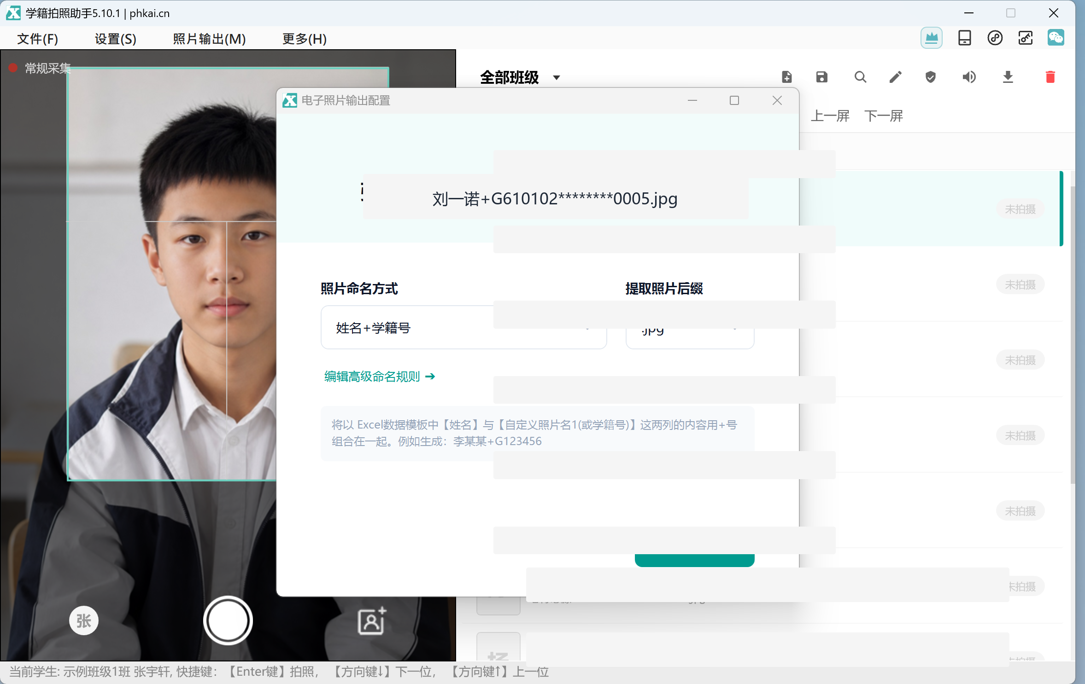Click the 下一屏 next screen button
This screenshot has width=1085, height=684.
click(x=883, y=116)
